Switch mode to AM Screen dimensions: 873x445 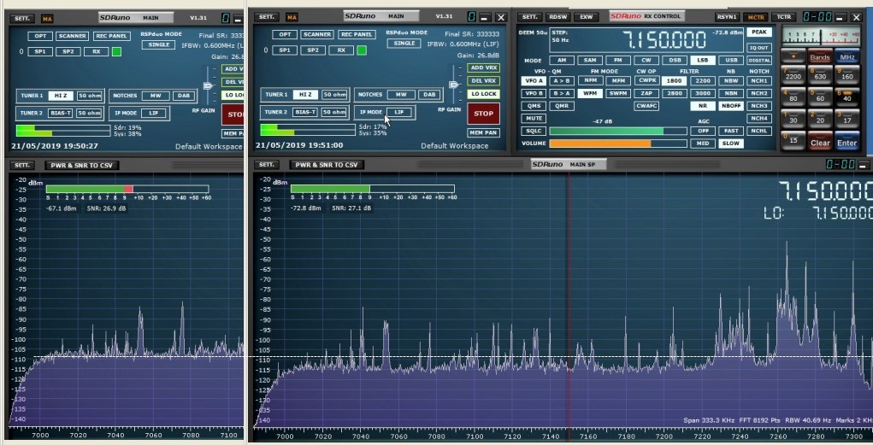click(x=562, y=60)
